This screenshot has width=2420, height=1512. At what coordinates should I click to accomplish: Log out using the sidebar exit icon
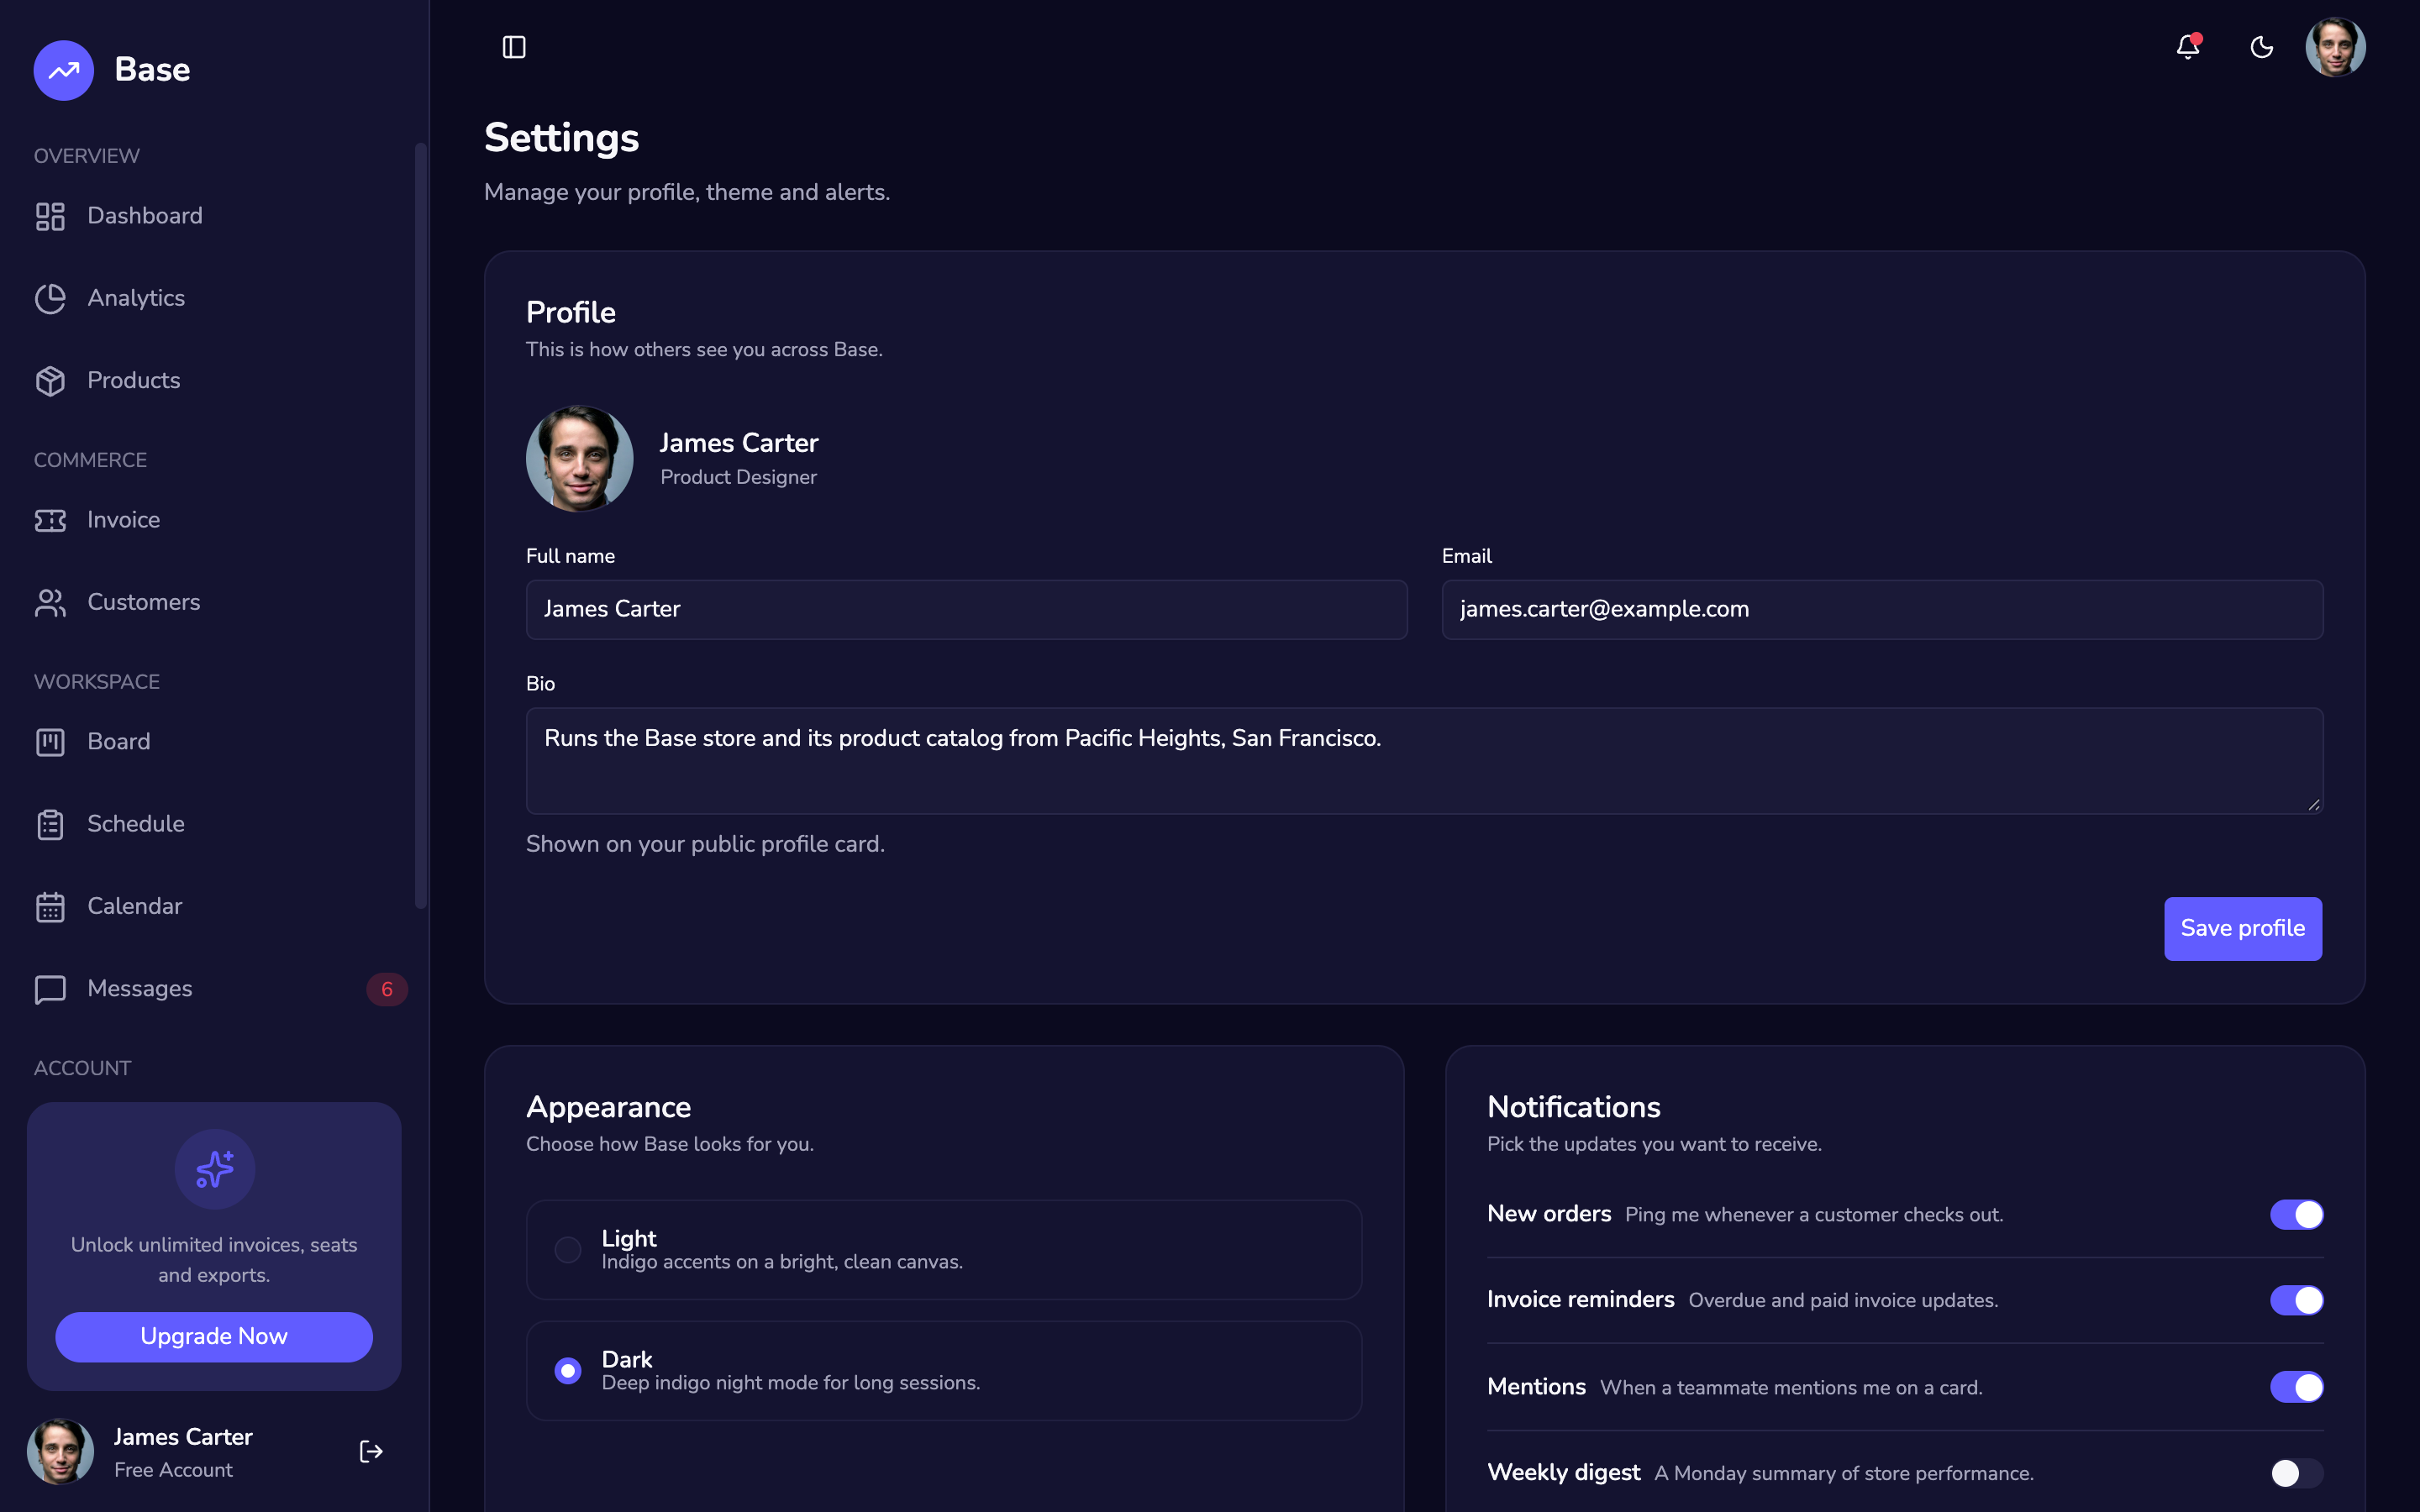tap(371, 1451)
